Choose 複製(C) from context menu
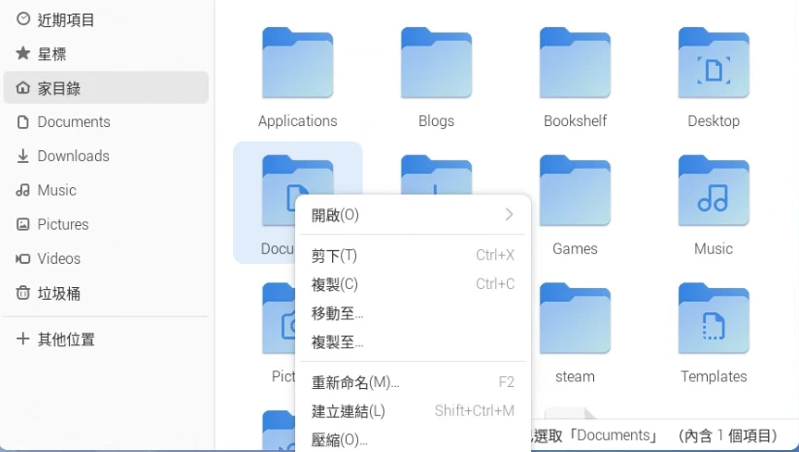Screen dimensions: 799x452 [x=413, y=284]
